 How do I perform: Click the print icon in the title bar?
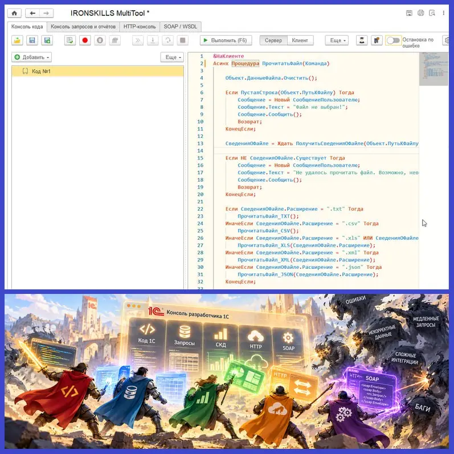(x=420, y=13)
